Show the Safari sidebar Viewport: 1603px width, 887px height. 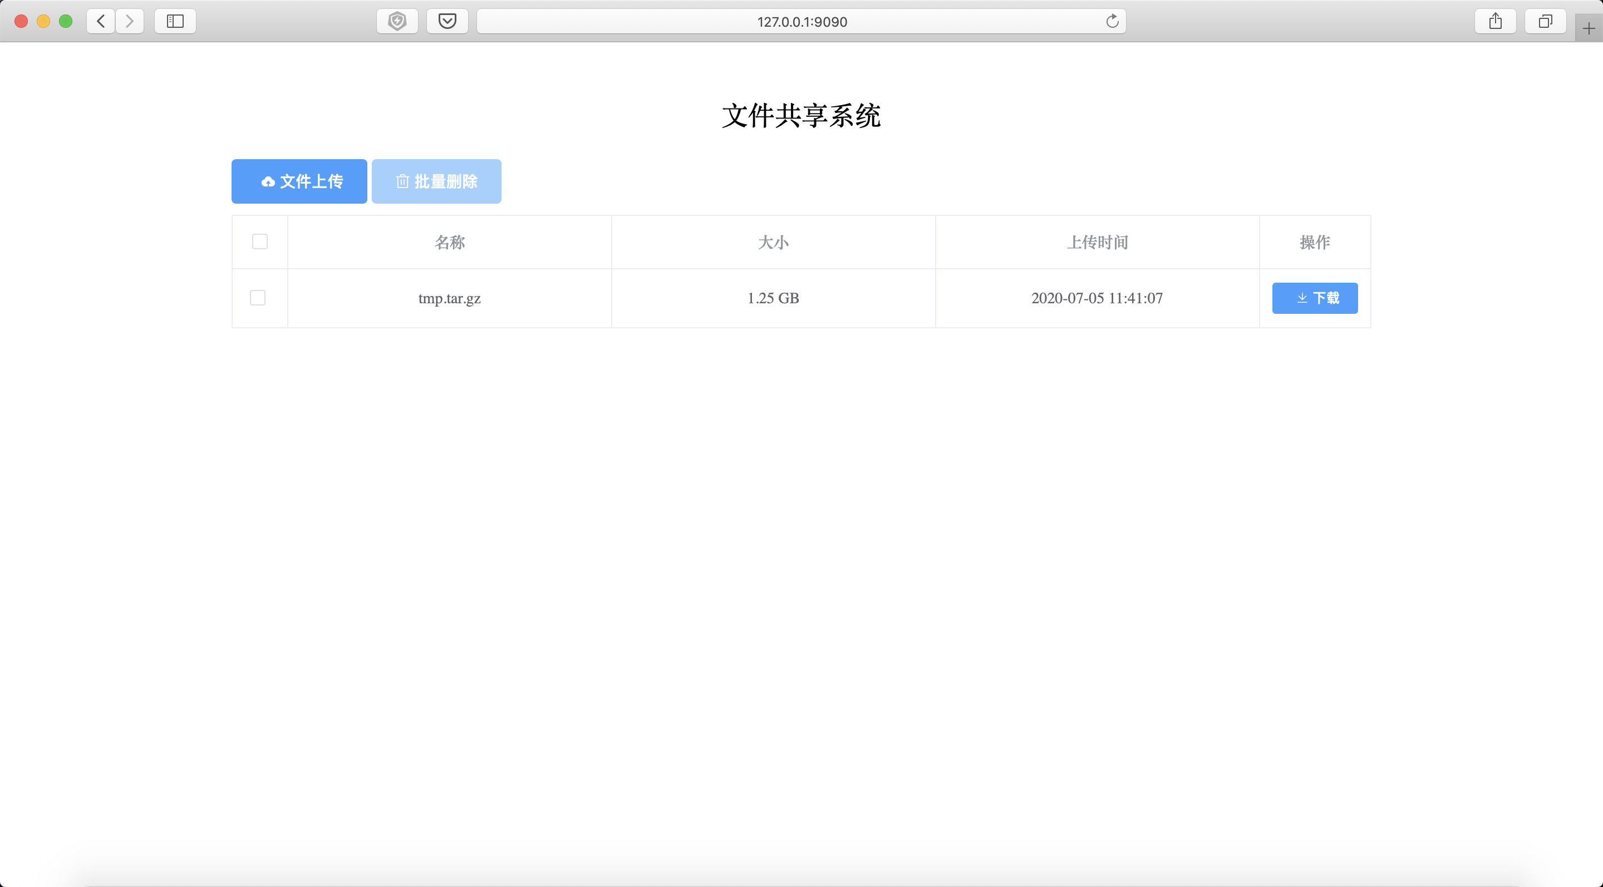(175, 21)
